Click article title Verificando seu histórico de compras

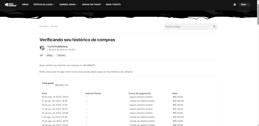(77, 40)
